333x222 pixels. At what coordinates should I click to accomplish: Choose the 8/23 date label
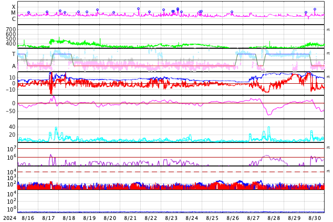click(x=171, y=218)
